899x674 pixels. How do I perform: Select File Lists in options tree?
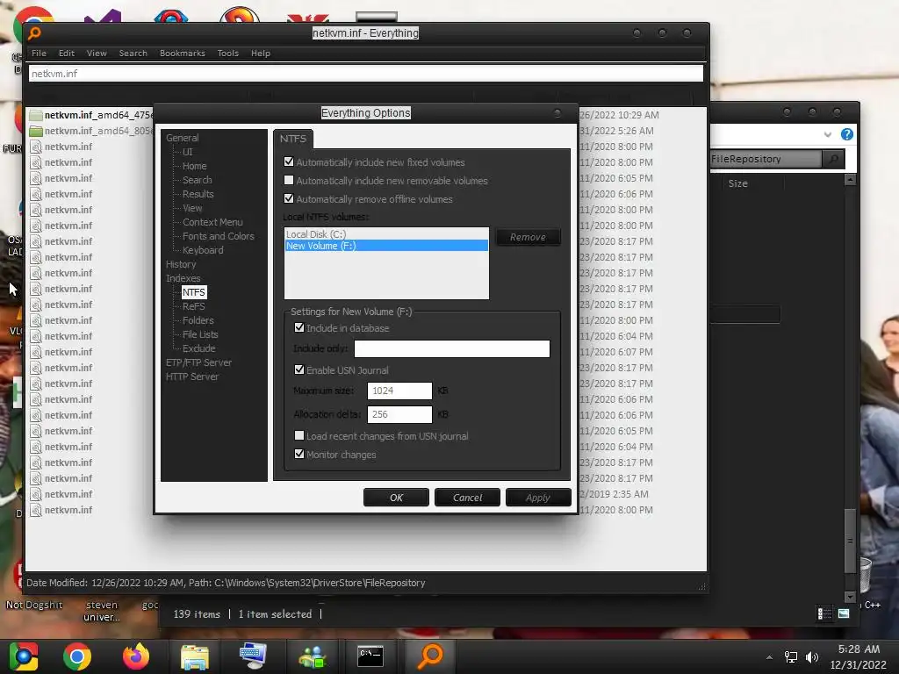[200, 334]
